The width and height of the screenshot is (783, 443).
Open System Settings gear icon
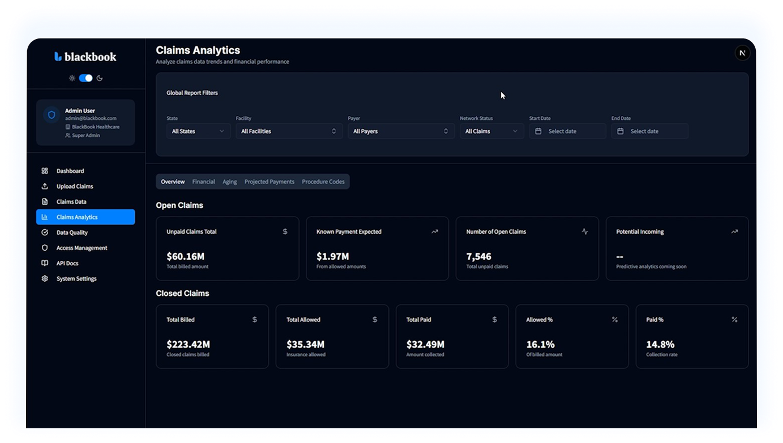point(44,278)
